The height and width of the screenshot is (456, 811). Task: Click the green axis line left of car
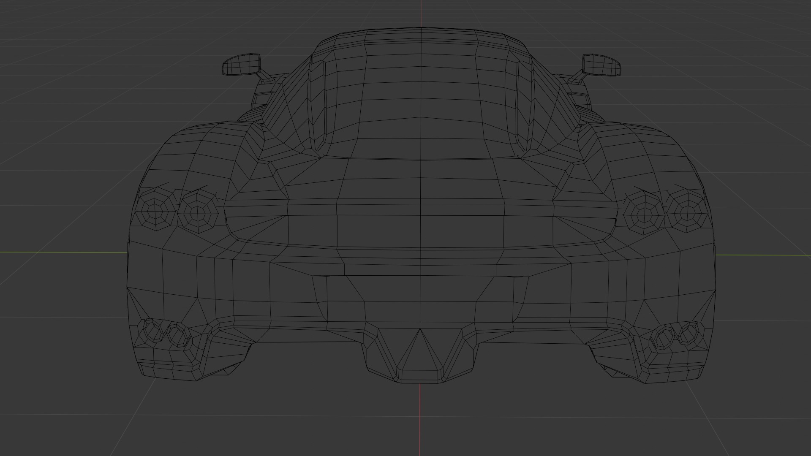63,253
